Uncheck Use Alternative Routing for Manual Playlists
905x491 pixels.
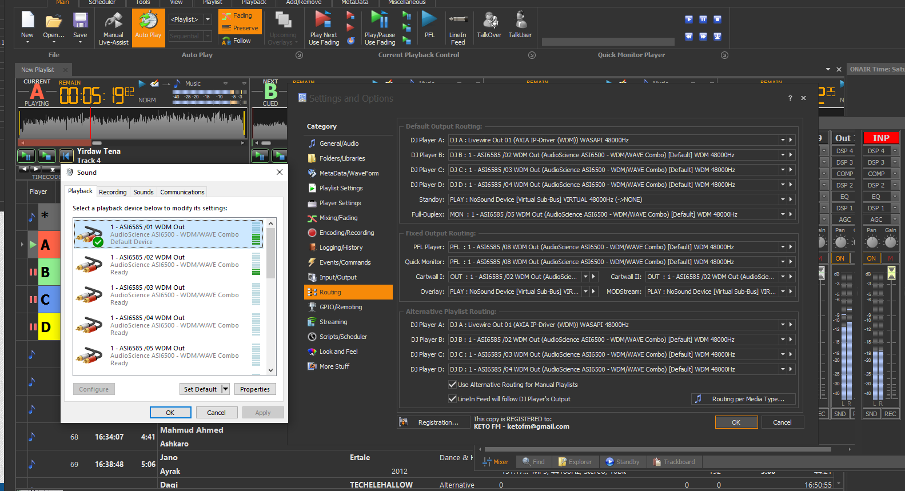pos(453,385)
